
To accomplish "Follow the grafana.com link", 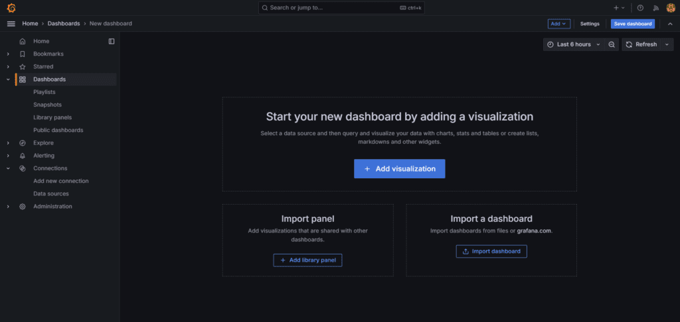I will point(535,231).
